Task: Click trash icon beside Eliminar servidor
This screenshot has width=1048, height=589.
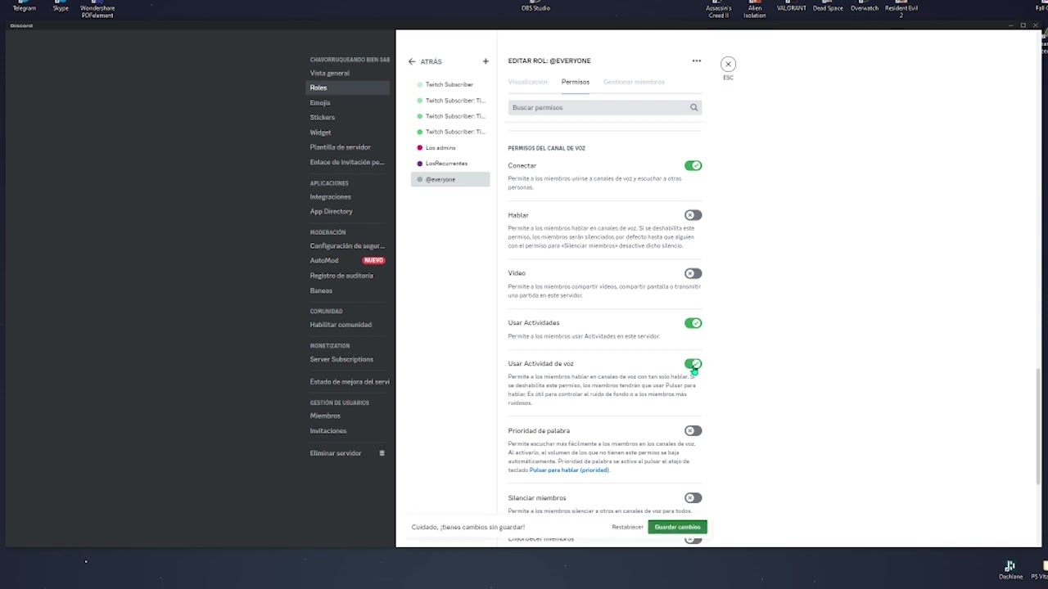Action: tap(382, 453)
